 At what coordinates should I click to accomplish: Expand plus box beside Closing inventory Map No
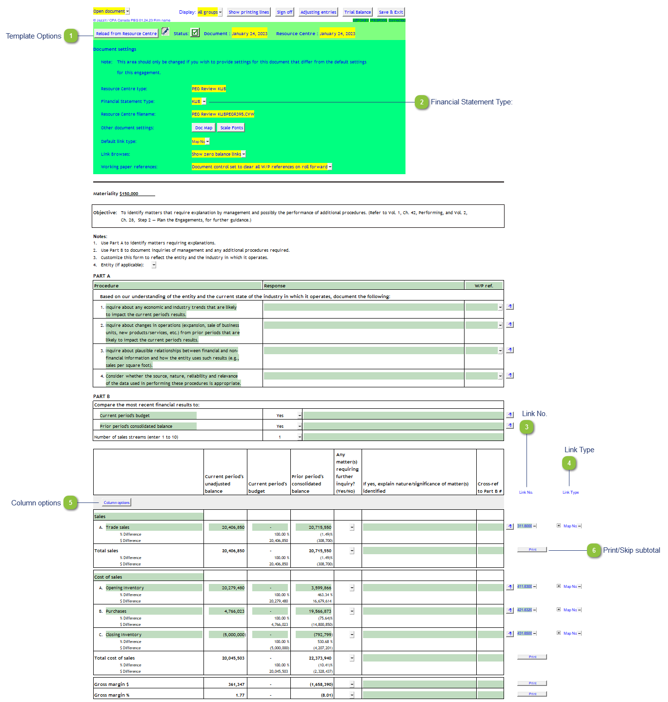pos(559,633)
